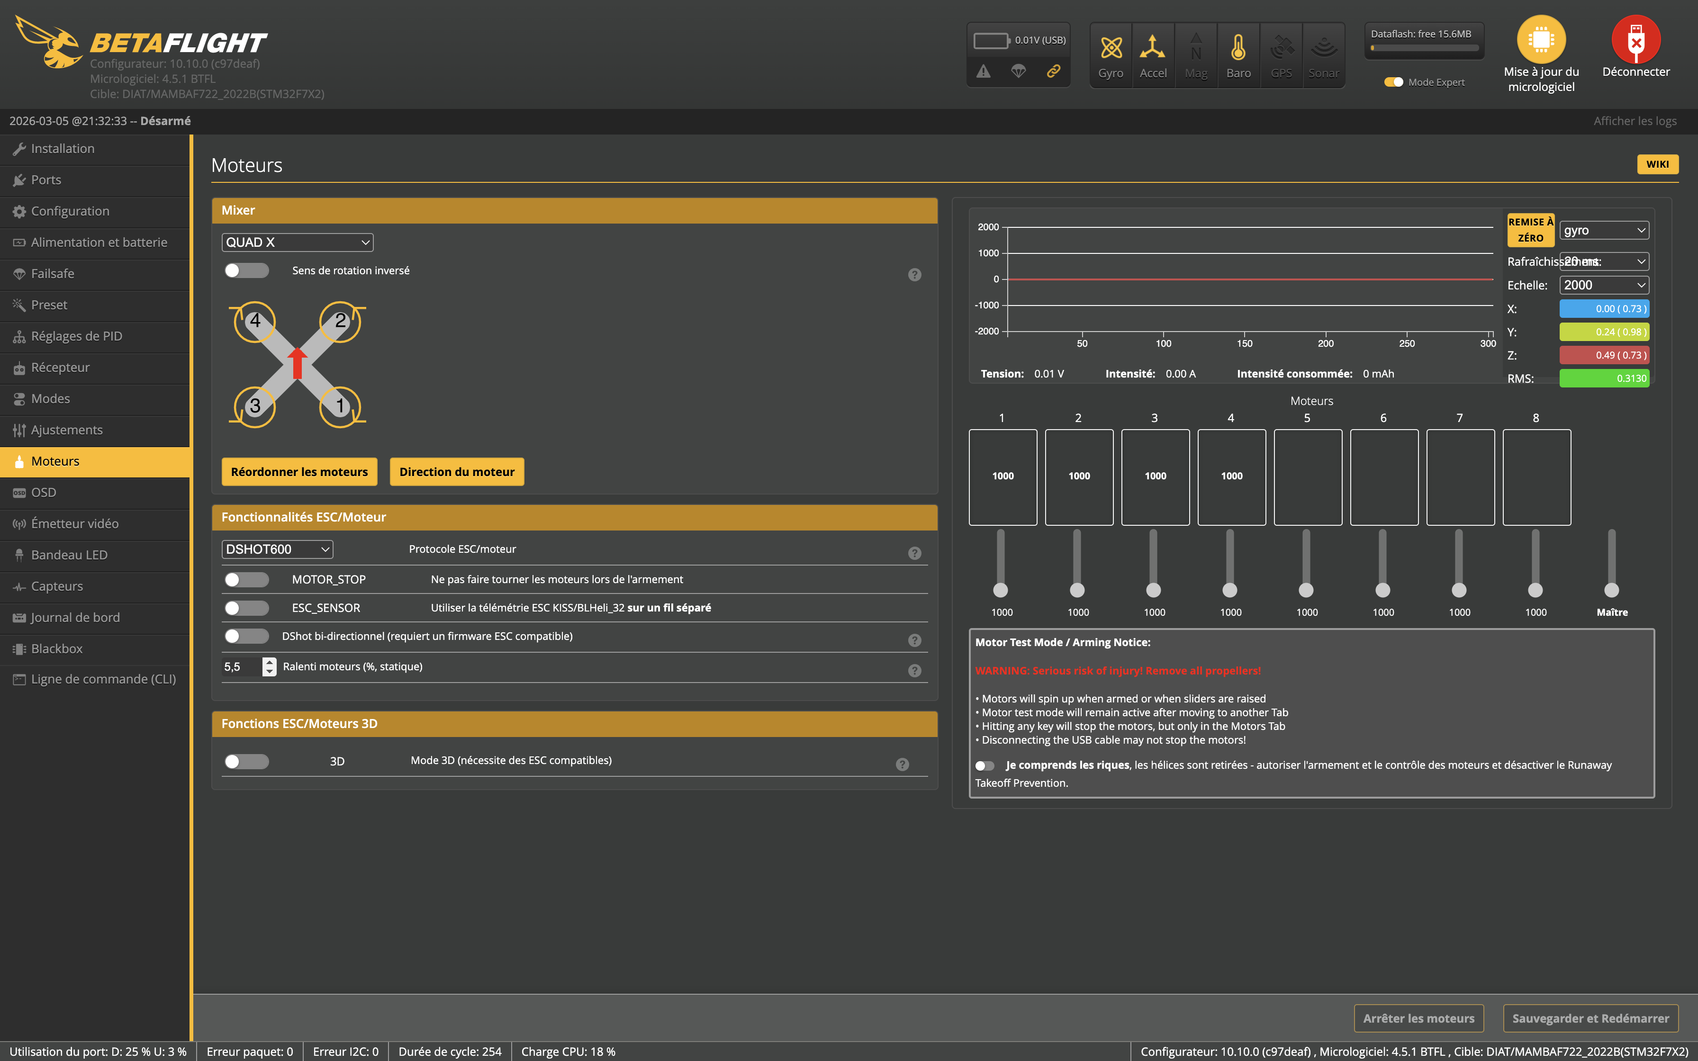Click the firmware update chip icon

pos(1541,40)
